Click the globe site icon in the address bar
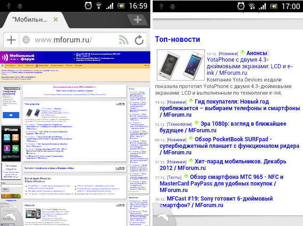 26,40
